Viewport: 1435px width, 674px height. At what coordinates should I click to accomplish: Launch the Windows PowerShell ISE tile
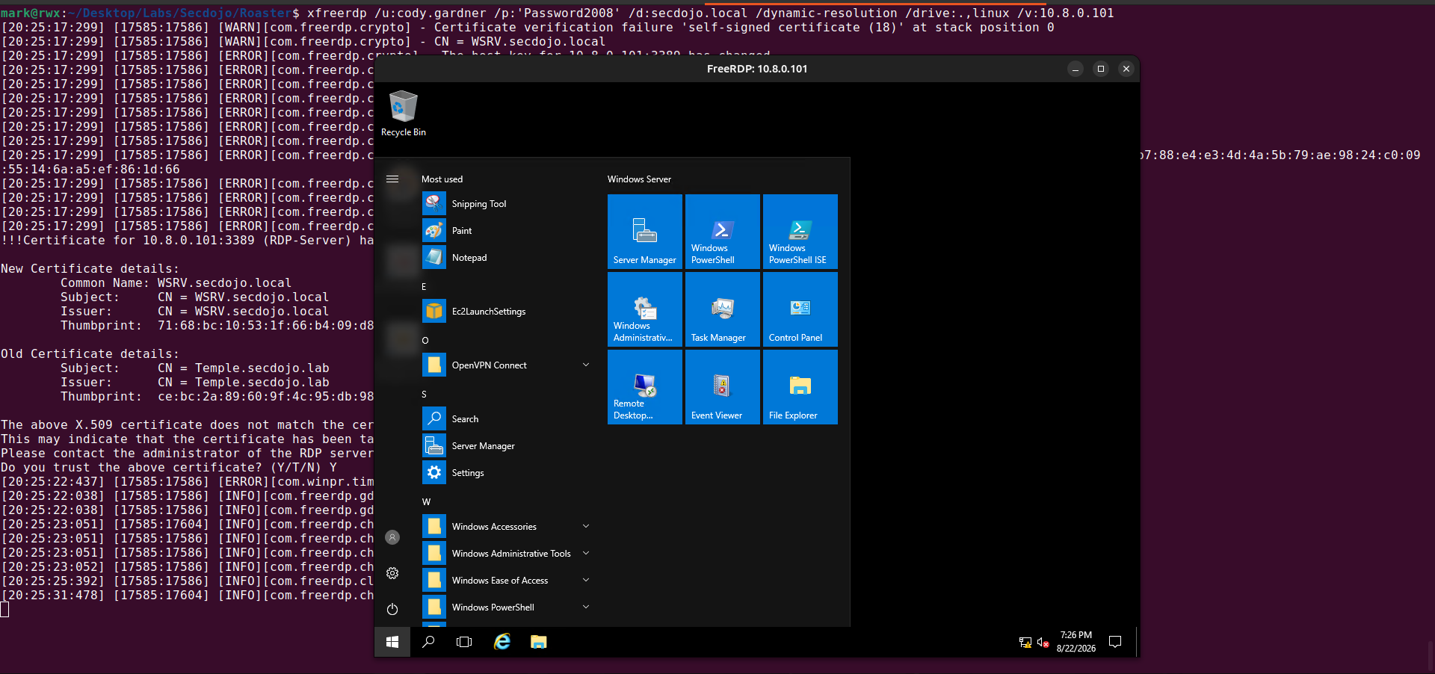tap(800, 232)
